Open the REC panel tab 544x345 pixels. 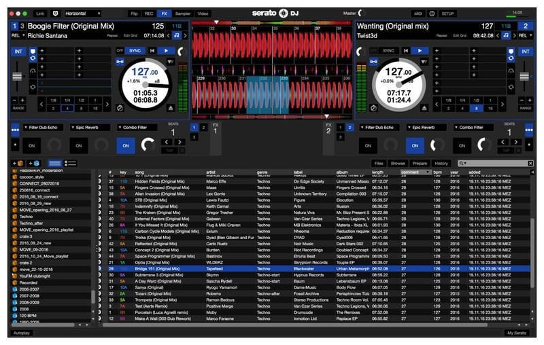click(x=149, y=14)
